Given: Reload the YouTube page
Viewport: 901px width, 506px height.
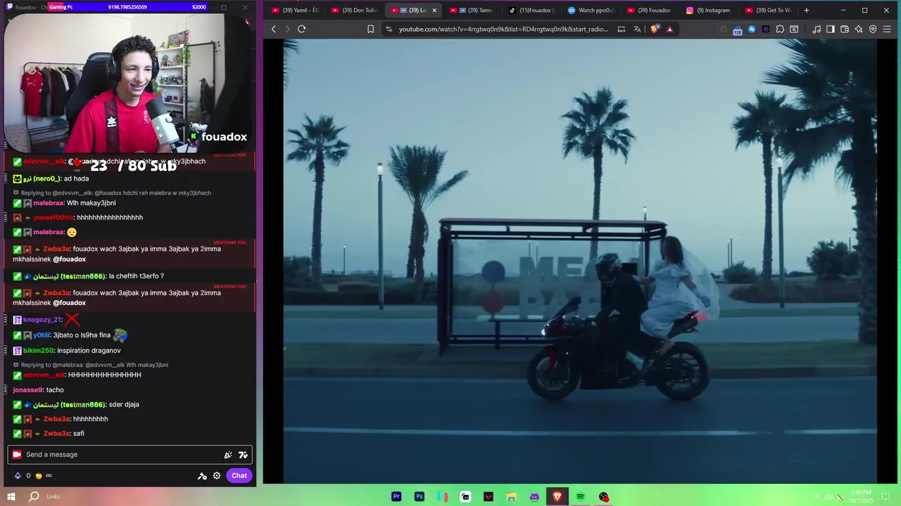Looking at the screenshot, I should click(301, 29).
